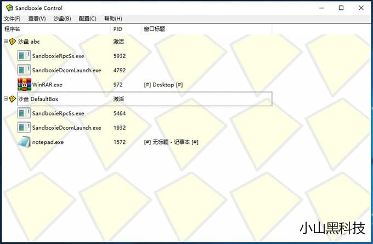The height and width of the screenshot is (244, 373).
Task: Sort by the PID column header
Action: pos(126,29)
